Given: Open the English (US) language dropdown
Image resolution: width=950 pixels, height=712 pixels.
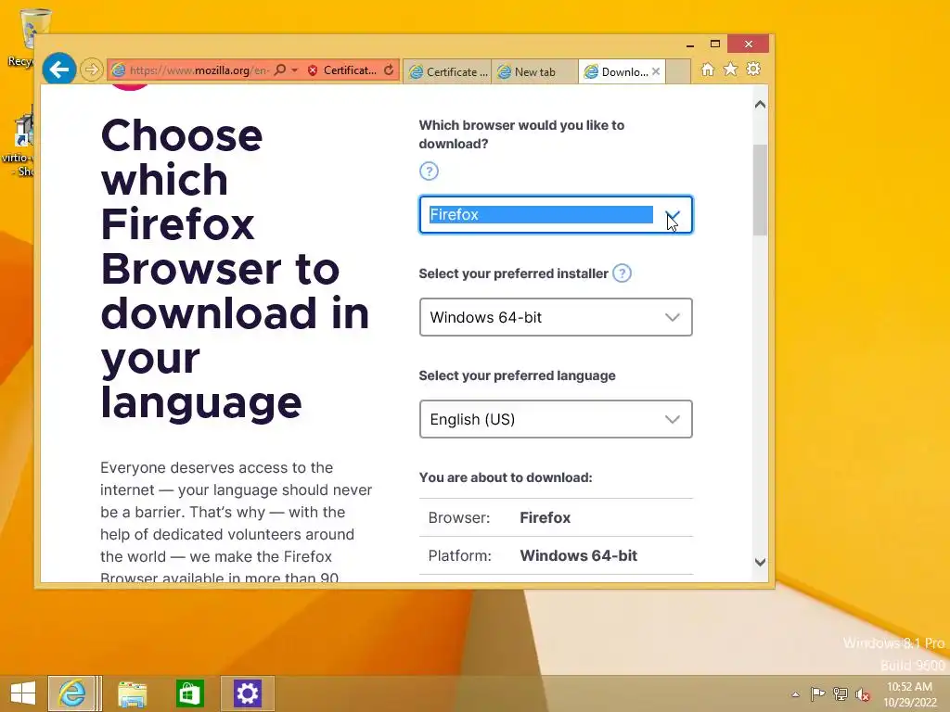Looking at the screenshot, I should (556, 419).
